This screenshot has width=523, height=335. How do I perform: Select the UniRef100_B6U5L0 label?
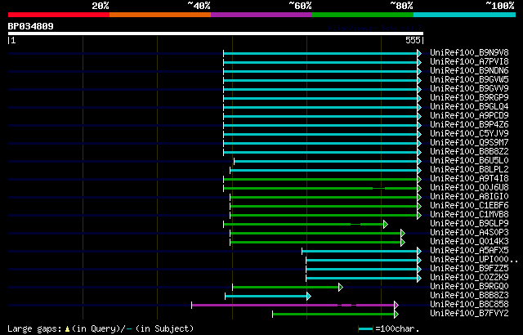point(469,161)
